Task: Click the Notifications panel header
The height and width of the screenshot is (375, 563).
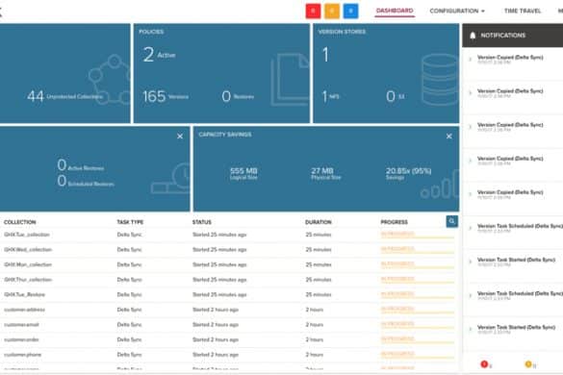Action: click(512, 36)
